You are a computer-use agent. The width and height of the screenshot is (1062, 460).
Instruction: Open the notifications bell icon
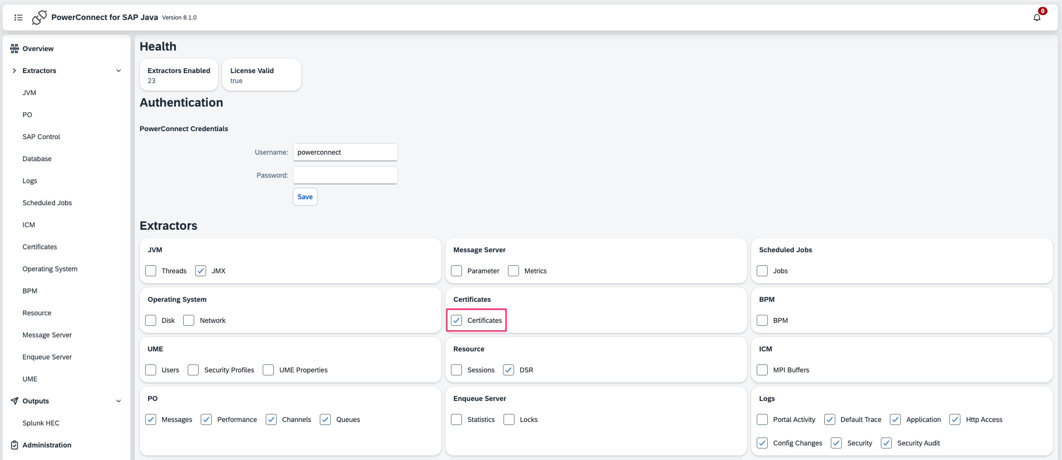(x=1036, y=18)
